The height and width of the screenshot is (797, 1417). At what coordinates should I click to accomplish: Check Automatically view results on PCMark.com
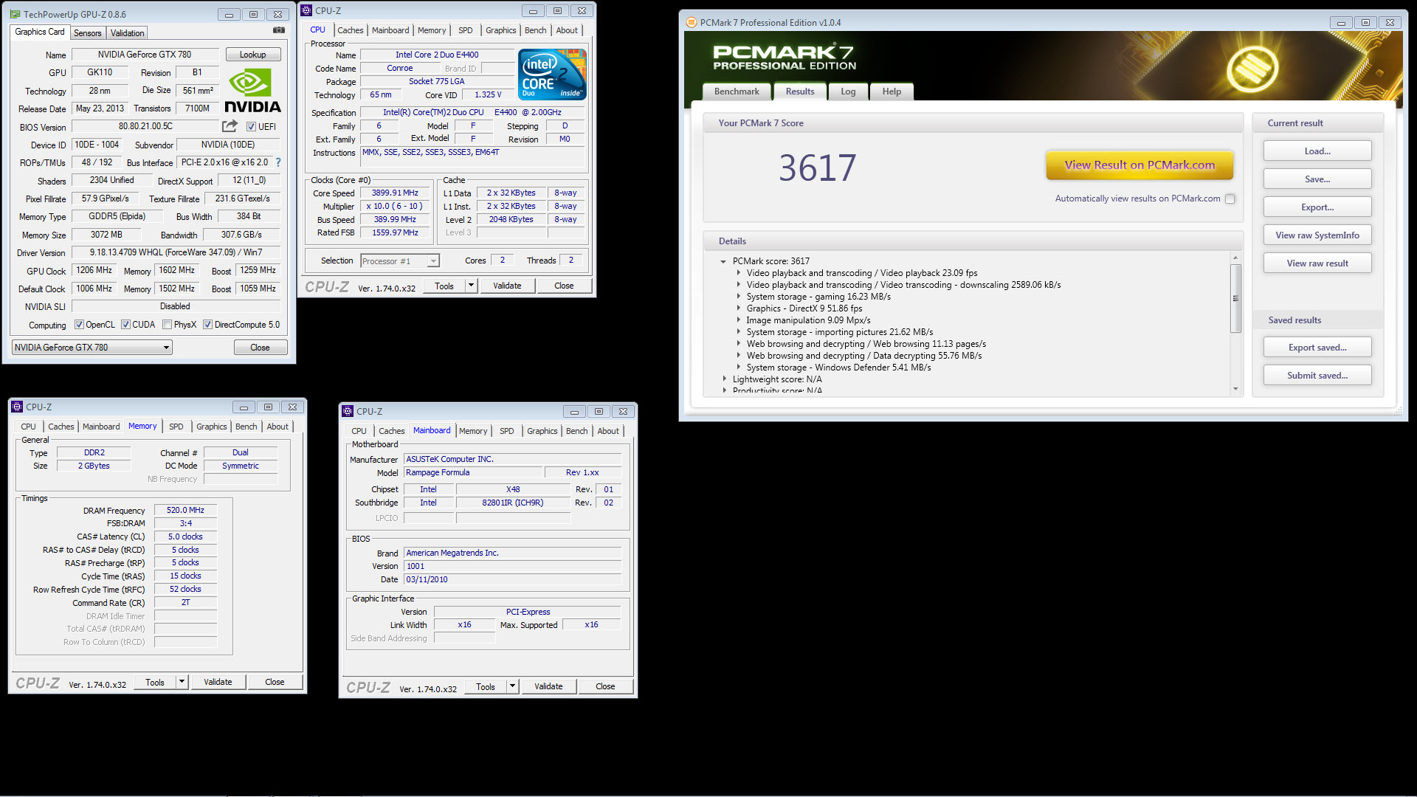[1230, 199]
